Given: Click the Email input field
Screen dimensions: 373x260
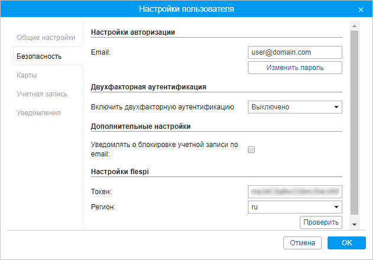Looking at the screenshot, I should click(x=295, y=52).
